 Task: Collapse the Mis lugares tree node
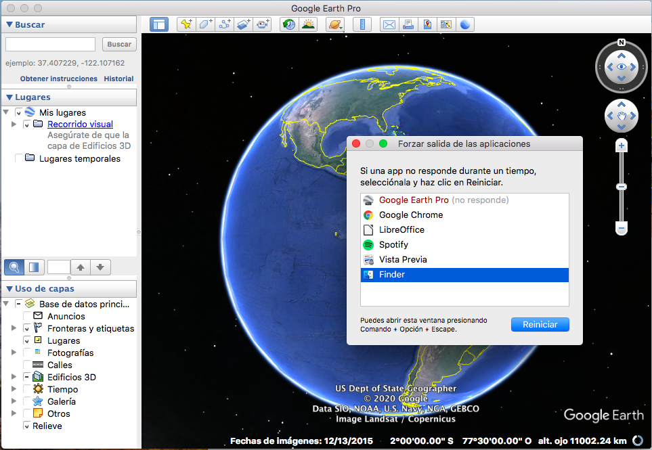point(6,112)
